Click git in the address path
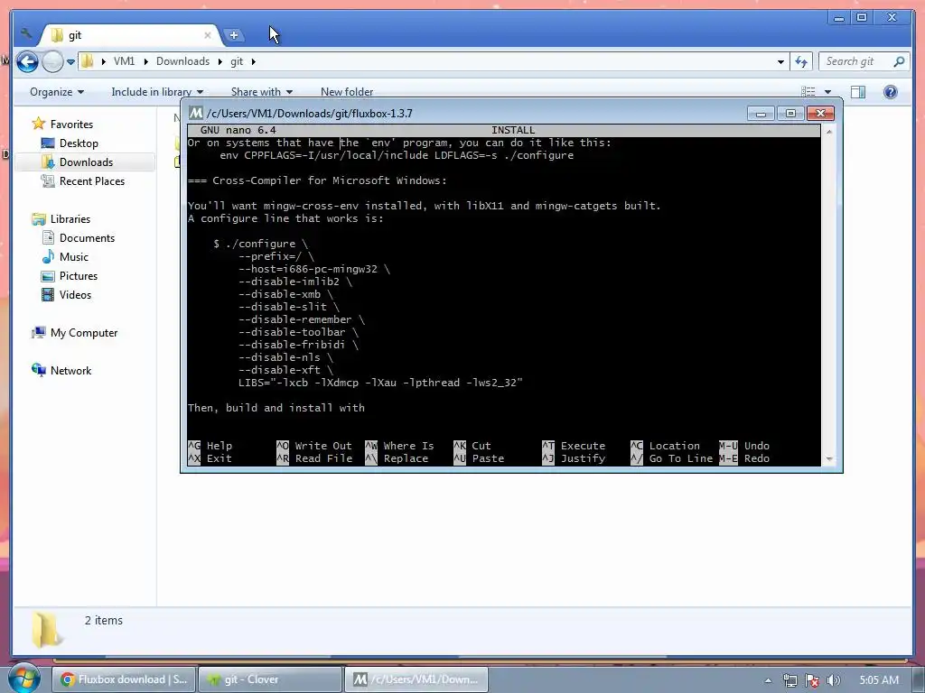The height and width of the screenshot is (693, 925). click(237, 61)
